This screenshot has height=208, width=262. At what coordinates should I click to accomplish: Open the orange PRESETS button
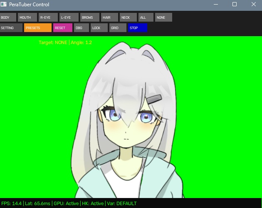pos(38,28)
